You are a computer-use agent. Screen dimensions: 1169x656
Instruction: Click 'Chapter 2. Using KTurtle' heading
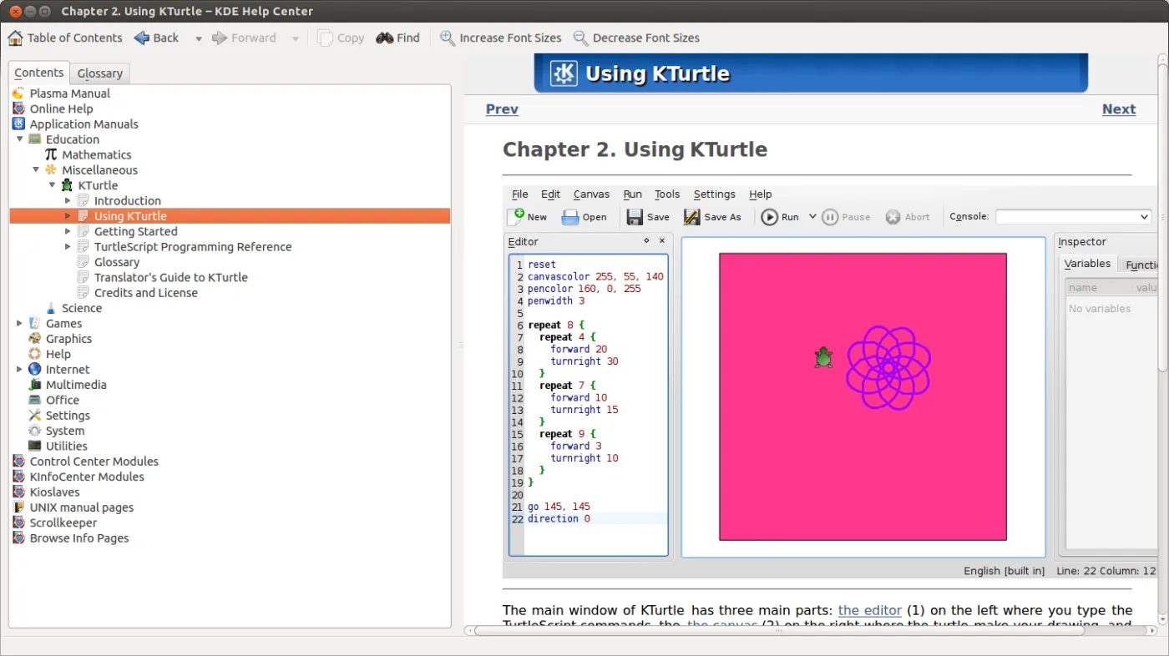point(635,149)
